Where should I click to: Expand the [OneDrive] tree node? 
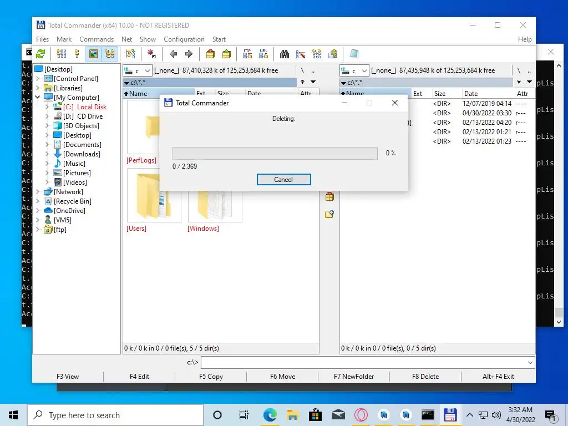point(38,210)
